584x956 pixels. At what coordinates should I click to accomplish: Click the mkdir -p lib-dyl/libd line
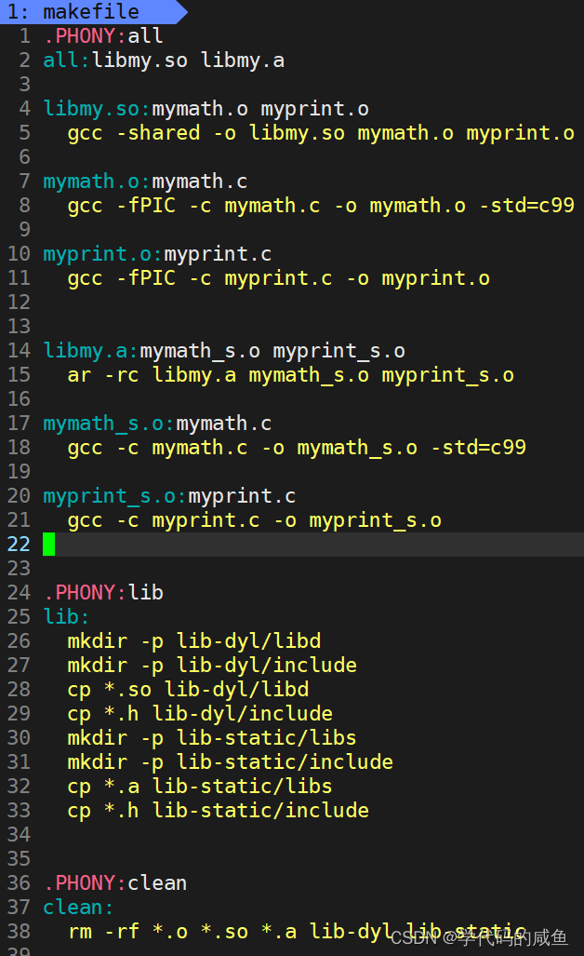coord(193,641)
